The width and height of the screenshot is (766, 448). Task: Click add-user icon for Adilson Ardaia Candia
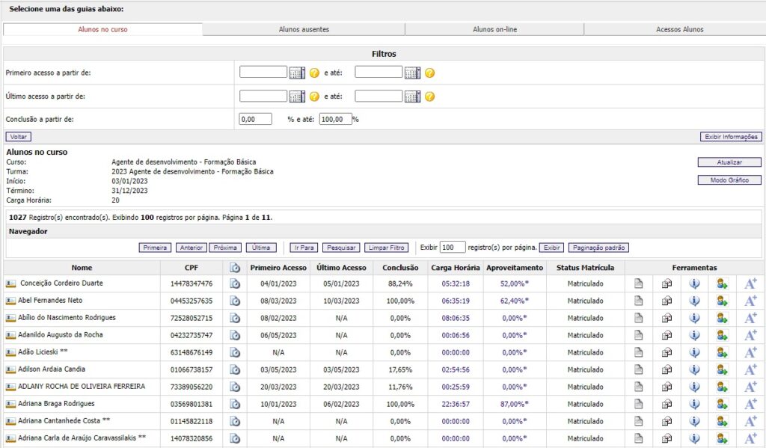[721, 369]
